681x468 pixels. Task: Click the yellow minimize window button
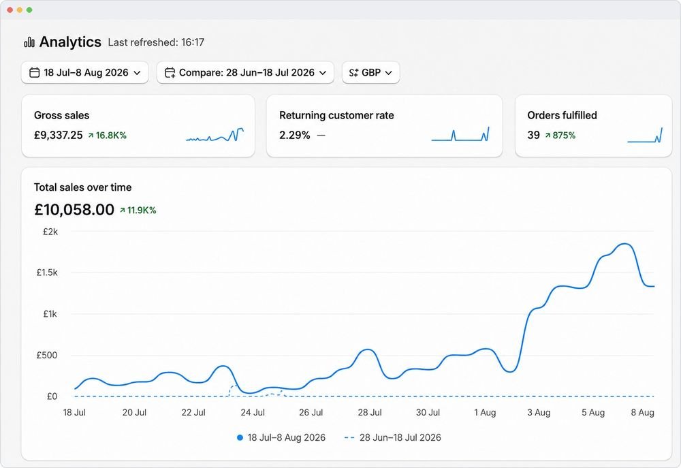(x=20, y=10)
